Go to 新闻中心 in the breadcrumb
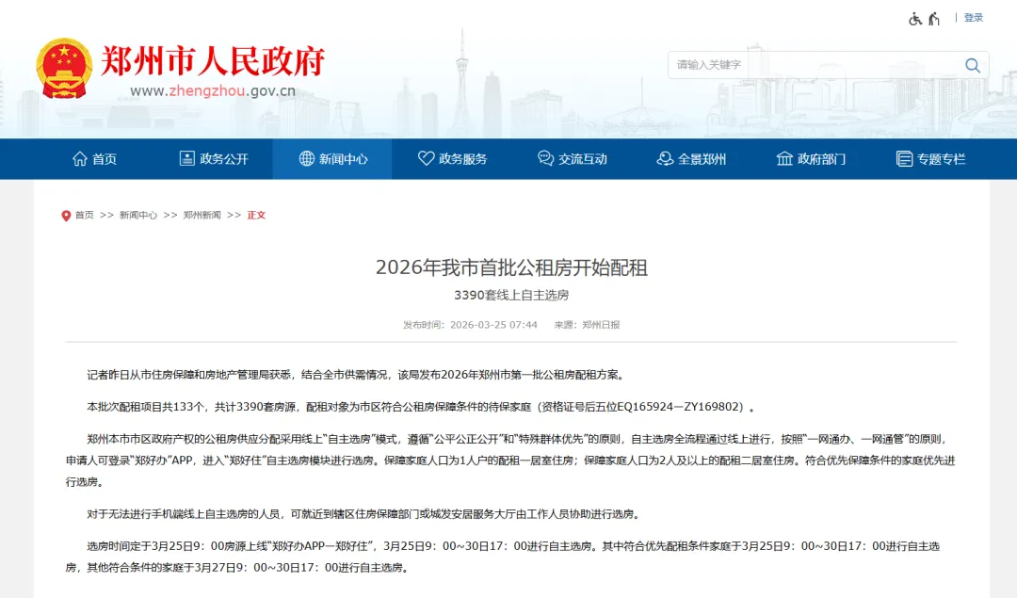 tap(138, 216)
